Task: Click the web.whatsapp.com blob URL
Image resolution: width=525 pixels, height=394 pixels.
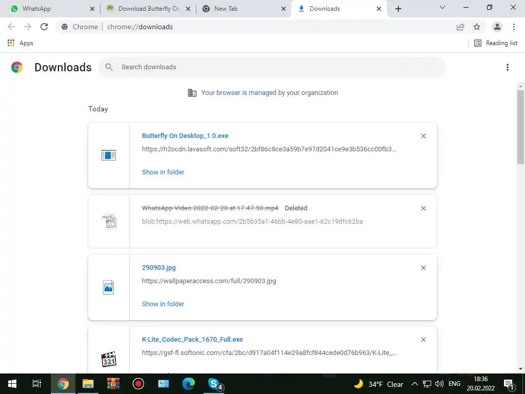Action: (x=252, y=222)
